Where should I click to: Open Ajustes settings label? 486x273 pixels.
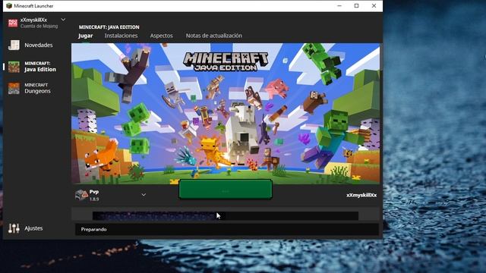tap(33, 228)
